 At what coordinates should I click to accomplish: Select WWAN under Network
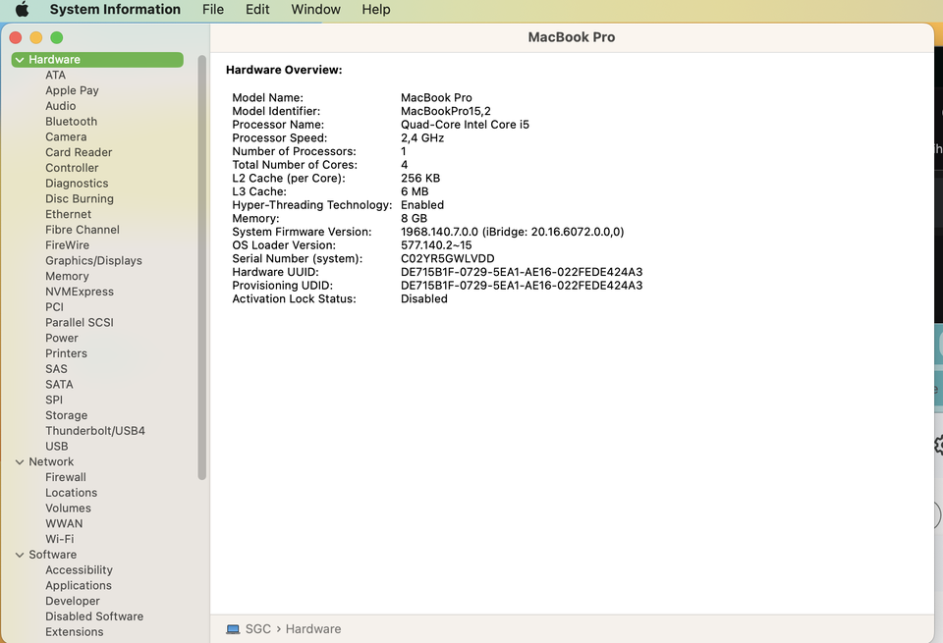pos(64,524)
